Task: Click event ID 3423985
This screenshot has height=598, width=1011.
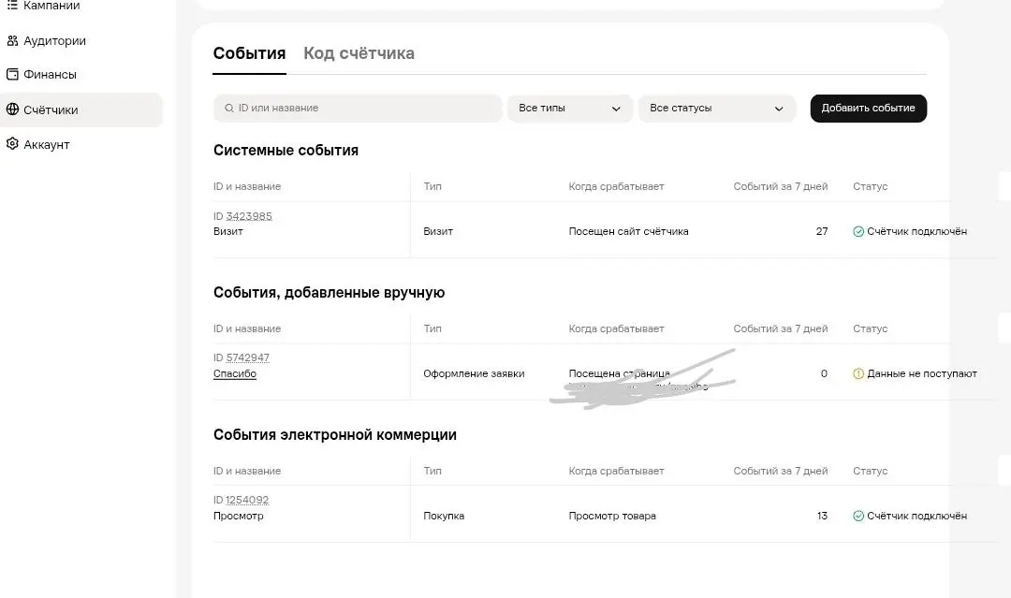Action: [x=249, y=216]
